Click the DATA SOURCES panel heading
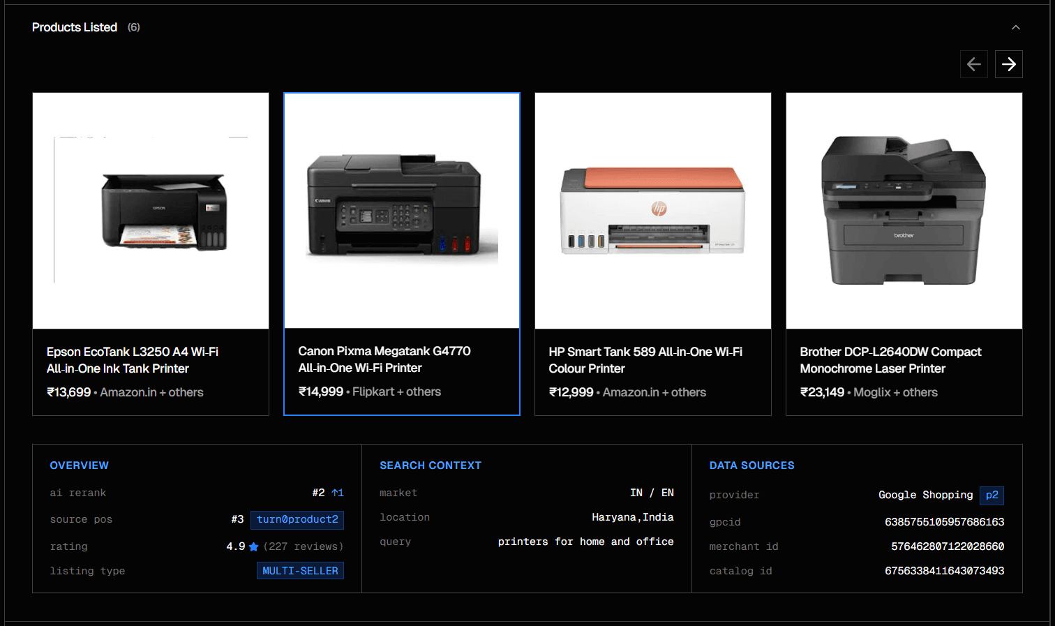Viewport: 1055px width, 626px height. pos(752,465)
